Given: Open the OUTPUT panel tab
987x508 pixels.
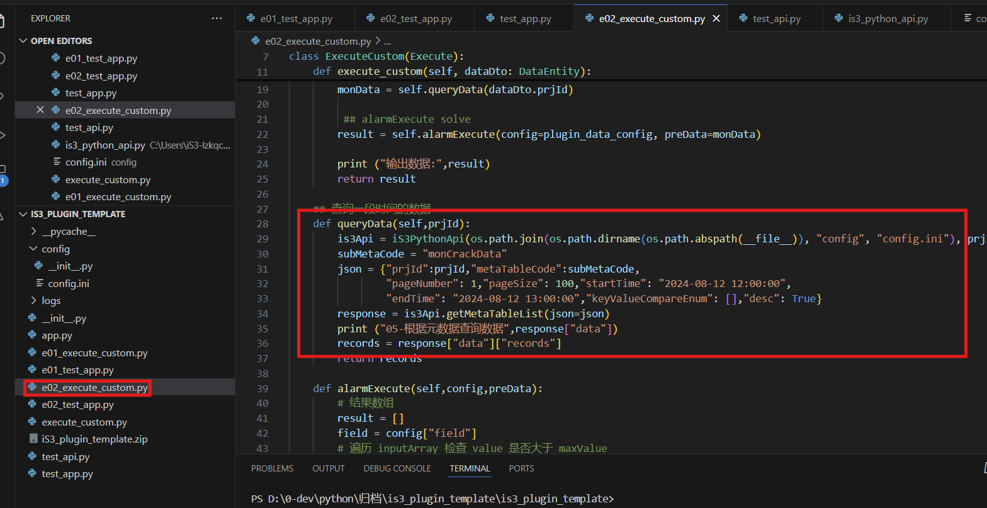Looking at the screenshot, I should (x=329, y=468).
